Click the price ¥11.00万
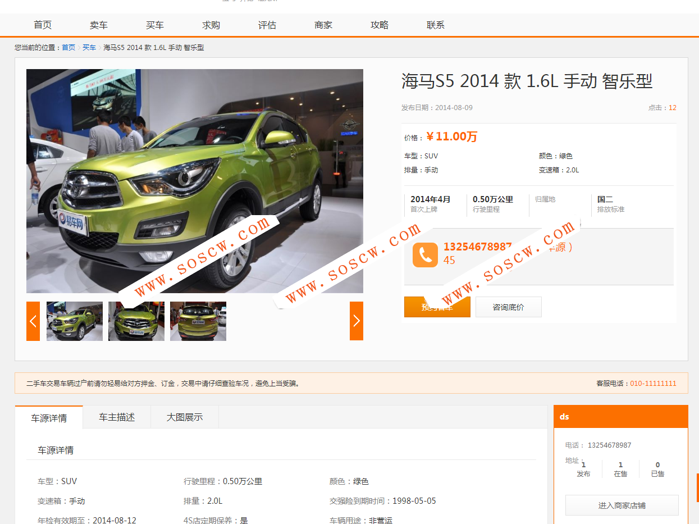The height and width of the screenshot is (524, 699). click(x=451, y=136)
